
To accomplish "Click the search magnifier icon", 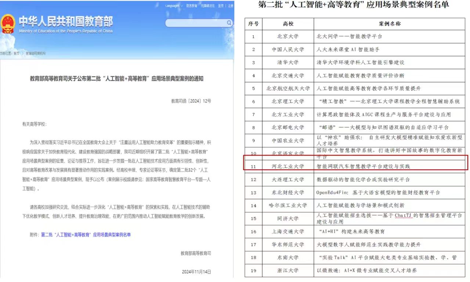I will coord(229,23).
